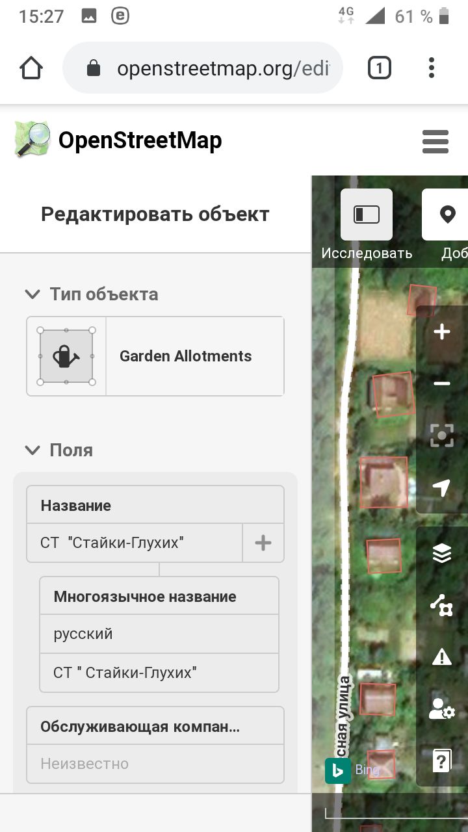
Task: Zoom in the map with plus icon
Action: point(442,331)
